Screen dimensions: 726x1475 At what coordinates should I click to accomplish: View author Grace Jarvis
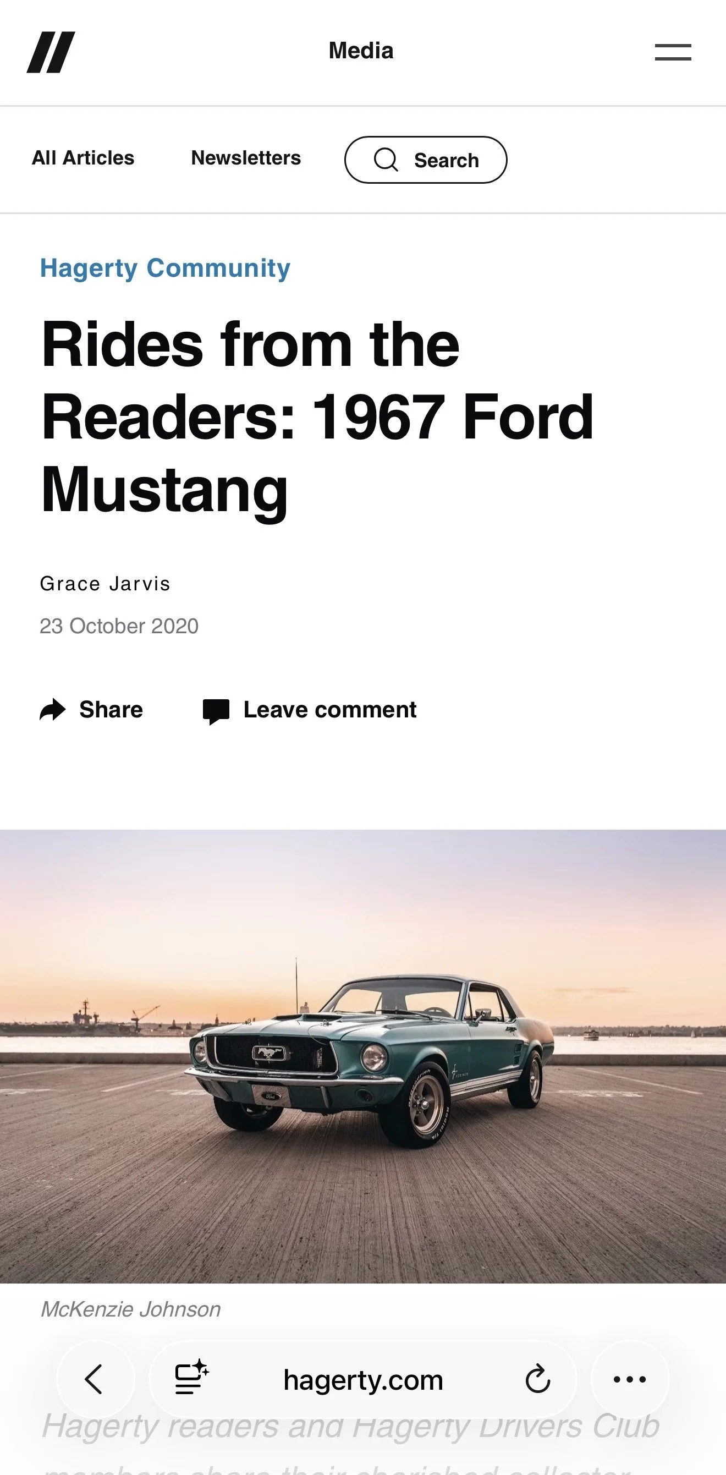click(106, 584)
